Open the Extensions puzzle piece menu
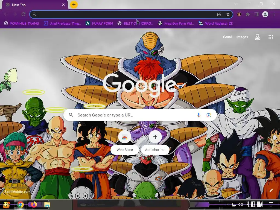Screen dimensions: 280x210 point(248,14)
